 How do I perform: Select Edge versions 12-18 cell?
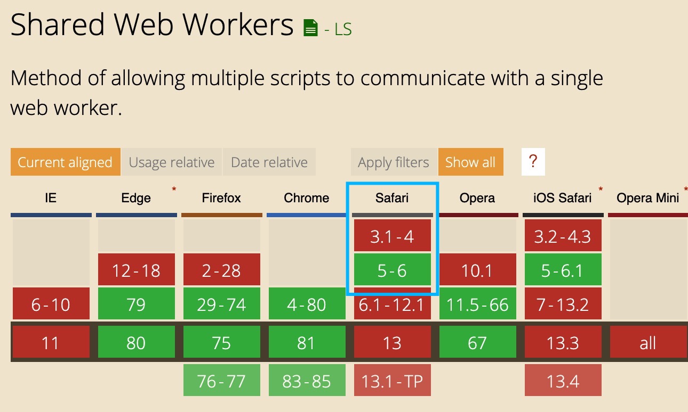coord(136,270)
